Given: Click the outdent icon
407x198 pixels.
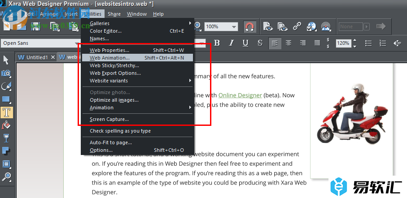Looking at the screenshot, I should pos(397,43).
